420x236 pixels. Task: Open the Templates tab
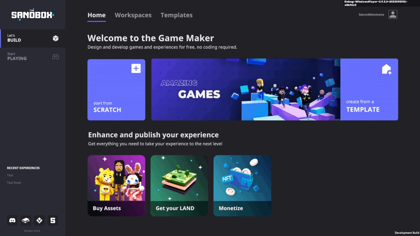click(176, 15)
